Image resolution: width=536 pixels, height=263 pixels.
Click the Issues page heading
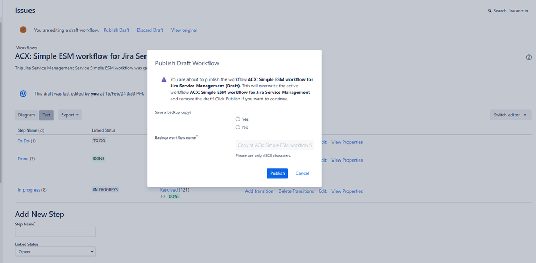point(25,10)
